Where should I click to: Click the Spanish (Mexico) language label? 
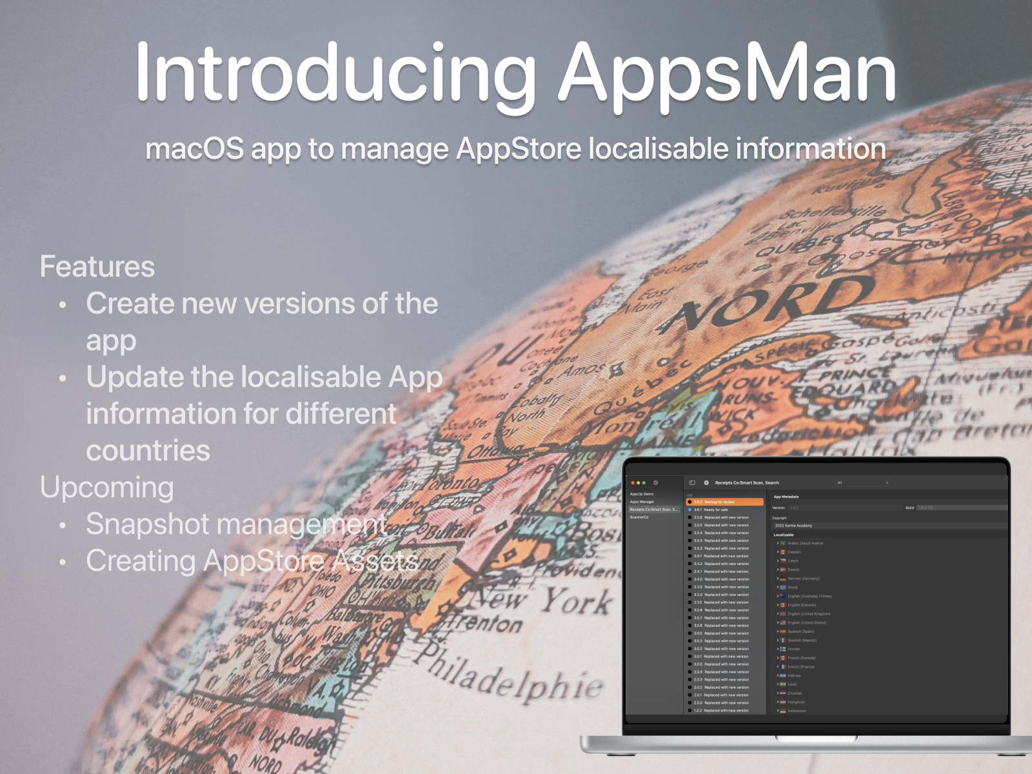[802, 640]
